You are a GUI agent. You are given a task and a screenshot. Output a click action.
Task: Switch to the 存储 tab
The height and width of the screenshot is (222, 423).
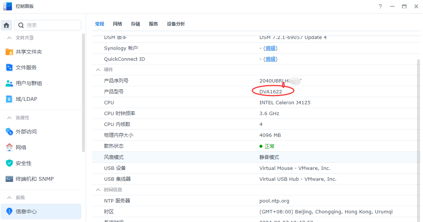pyautogui.click(x=135, y=24)
